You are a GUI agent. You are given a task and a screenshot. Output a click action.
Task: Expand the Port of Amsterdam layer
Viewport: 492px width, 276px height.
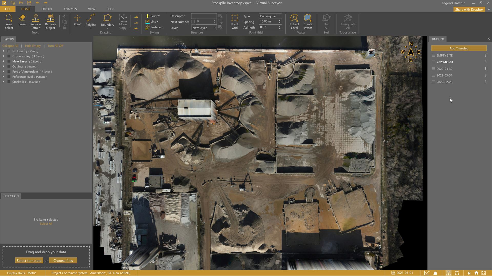pyautogui.click(x=4, y=72)
